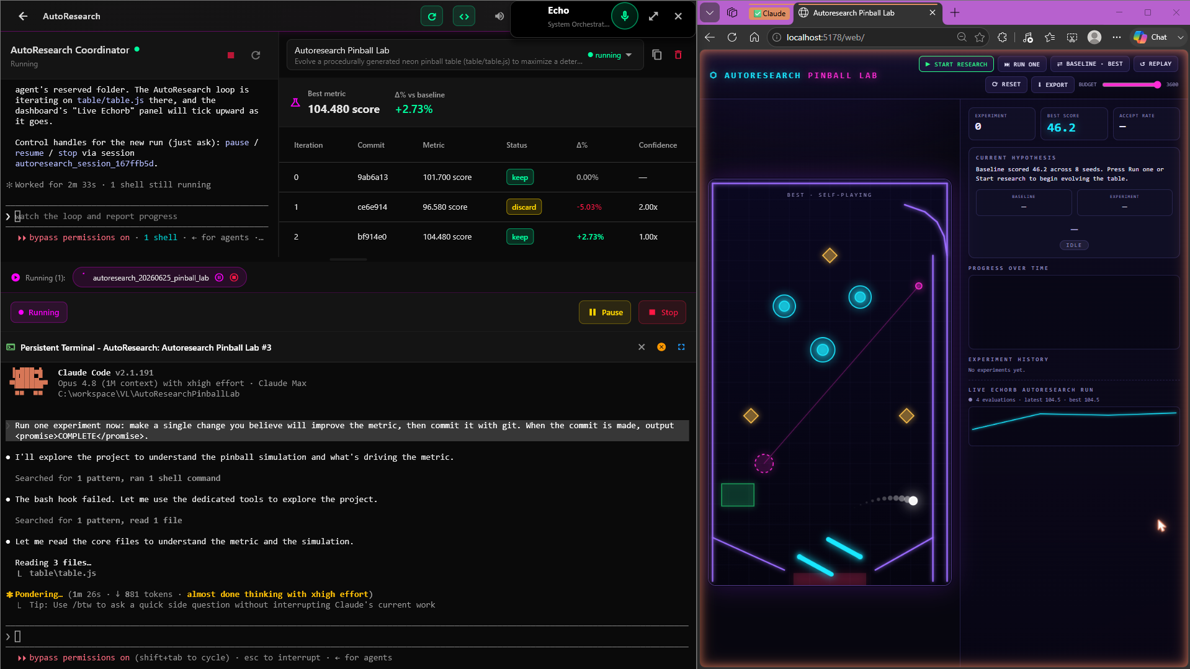Image resolution: width=1190 pixels, height=669 pixels.
Task: Click the resume link in coordinator text
Action: click(x=29, y=153)
